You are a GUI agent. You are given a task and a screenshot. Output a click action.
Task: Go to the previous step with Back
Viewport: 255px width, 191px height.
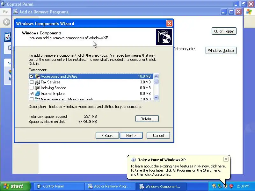107,136
